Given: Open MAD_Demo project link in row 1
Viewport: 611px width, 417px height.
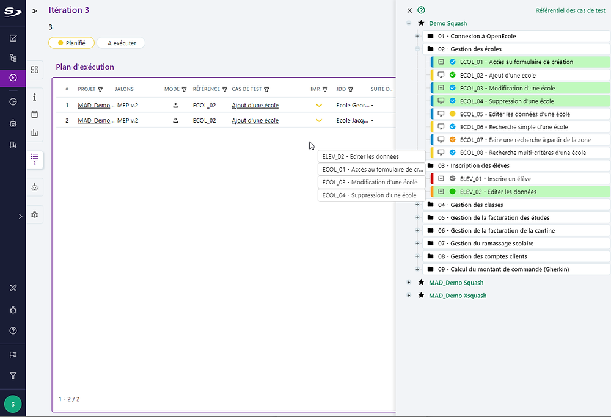Looking at the screenshot, I should click(96, 105).
